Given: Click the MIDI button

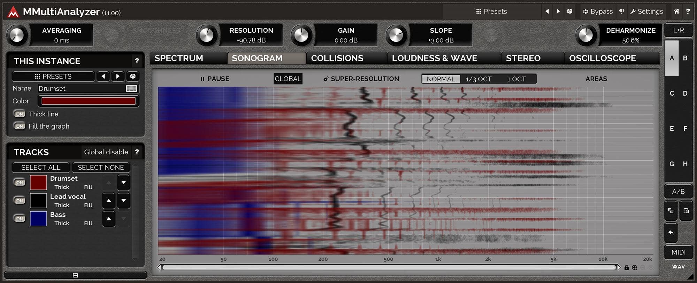Looking at the screenshot, I should click(679, 252).
